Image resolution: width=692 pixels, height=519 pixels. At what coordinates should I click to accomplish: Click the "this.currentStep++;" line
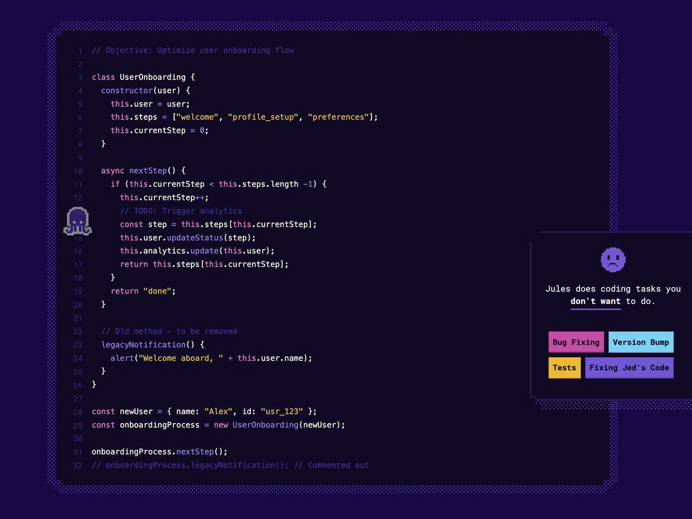coord(164,197)
